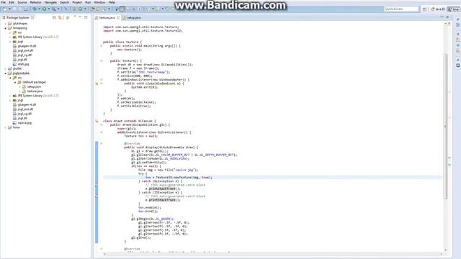Click the green Run toolbar icon
The height and width of the screenshot is (259, 461).
click(44, 9)
